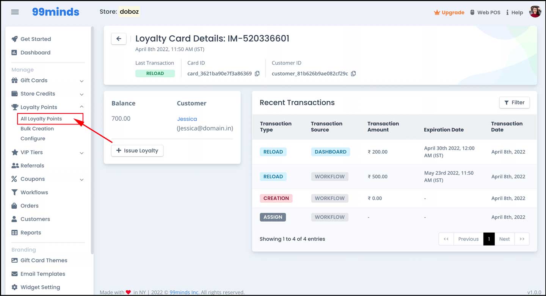Click the Customers person icon
The height and width of the screenshot is (296, 546).
pos(14,219)
